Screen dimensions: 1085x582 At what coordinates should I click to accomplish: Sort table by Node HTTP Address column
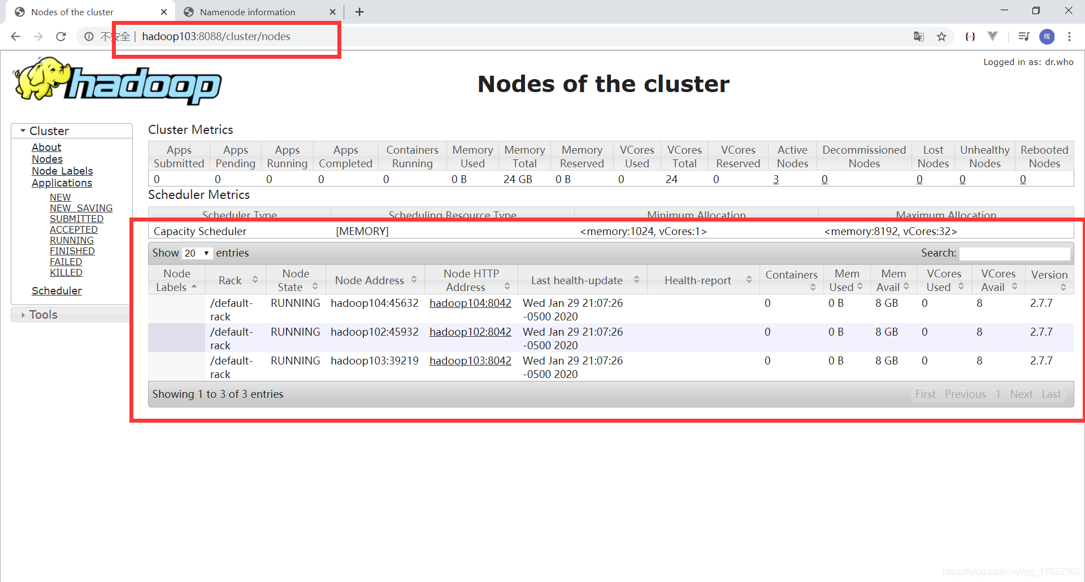pyautogui.click(x=471, y=280)
